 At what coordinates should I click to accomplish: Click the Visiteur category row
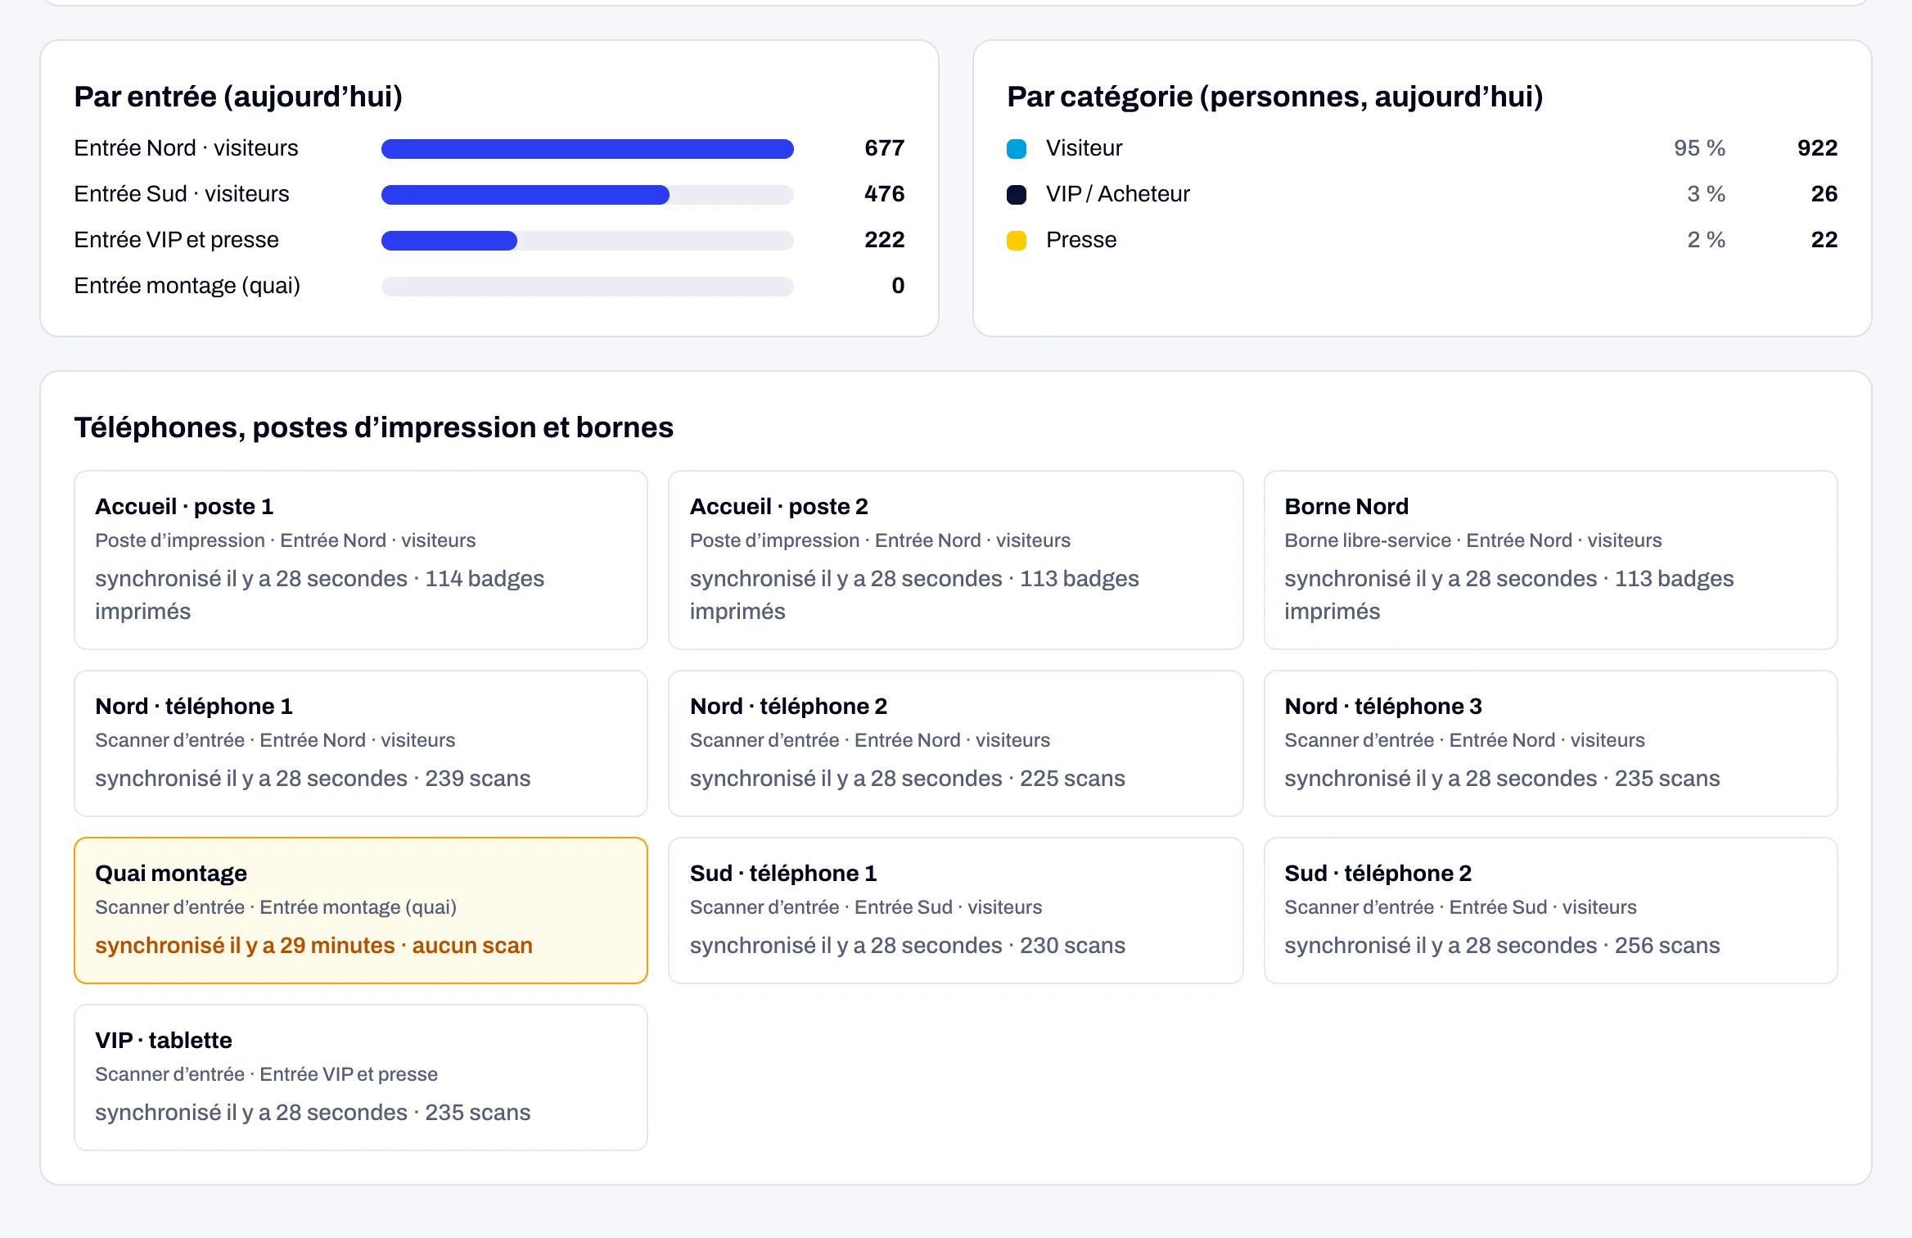coord(1423,148)
